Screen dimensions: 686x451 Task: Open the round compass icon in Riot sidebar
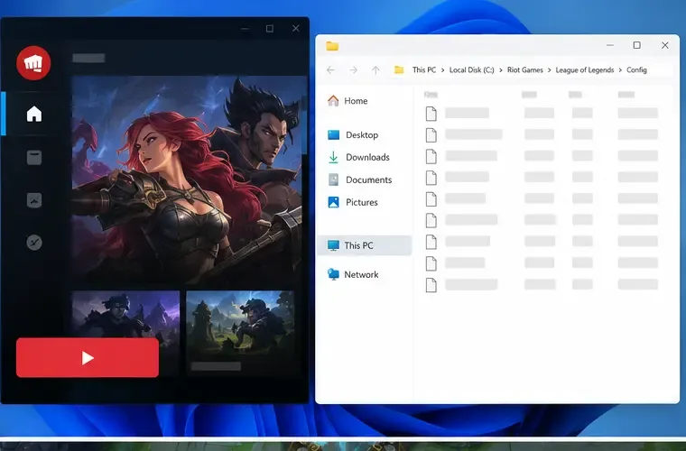pos(34,242)
